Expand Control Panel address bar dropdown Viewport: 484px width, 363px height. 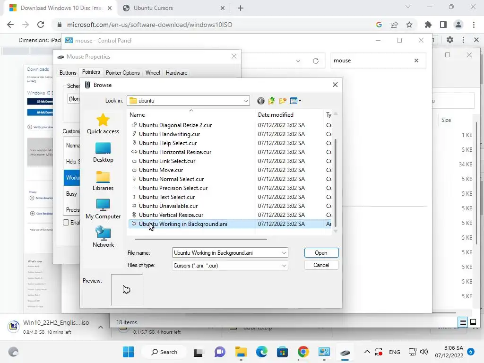click(298, 61)
